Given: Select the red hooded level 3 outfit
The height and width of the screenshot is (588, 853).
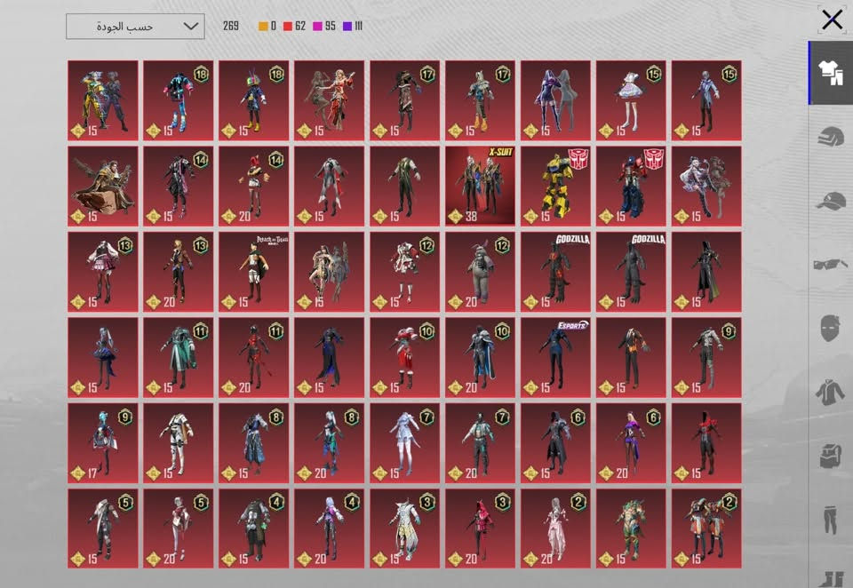Looking at the screenshot, I should (481, 528).
